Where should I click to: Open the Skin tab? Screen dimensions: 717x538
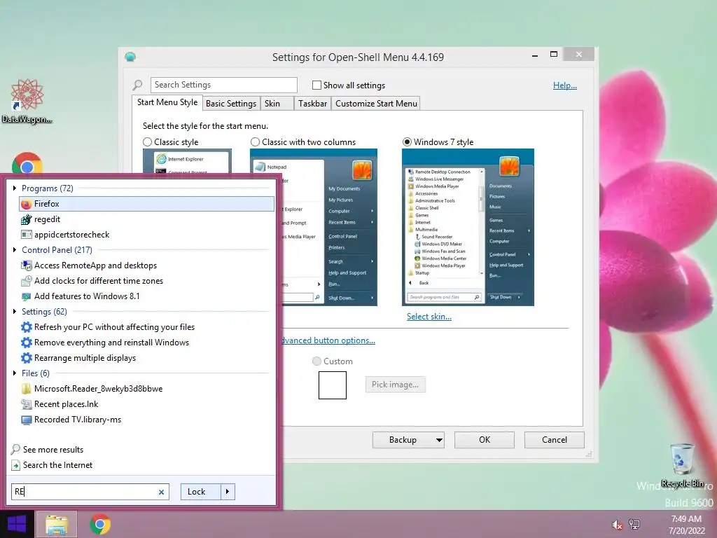tap(277, 104)
